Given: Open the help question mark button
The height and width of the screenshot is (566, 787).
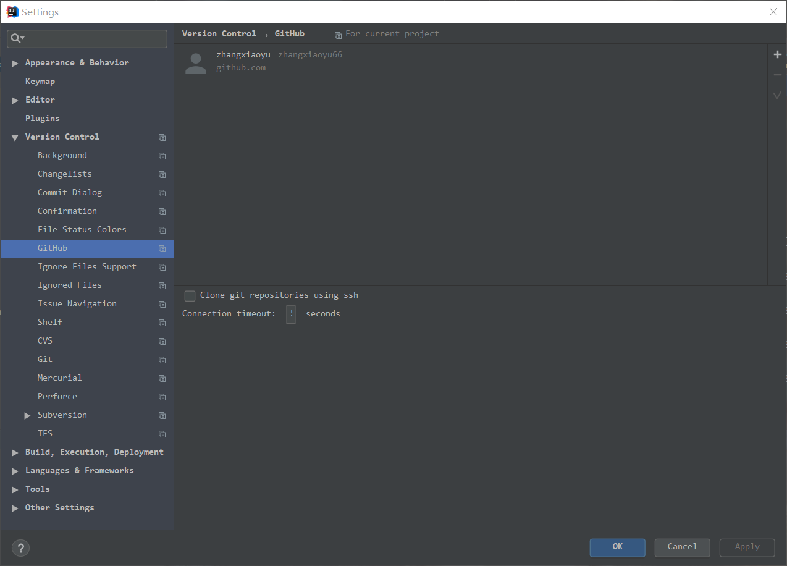Looking at the screenshot, I should click(x=20, y=547).
